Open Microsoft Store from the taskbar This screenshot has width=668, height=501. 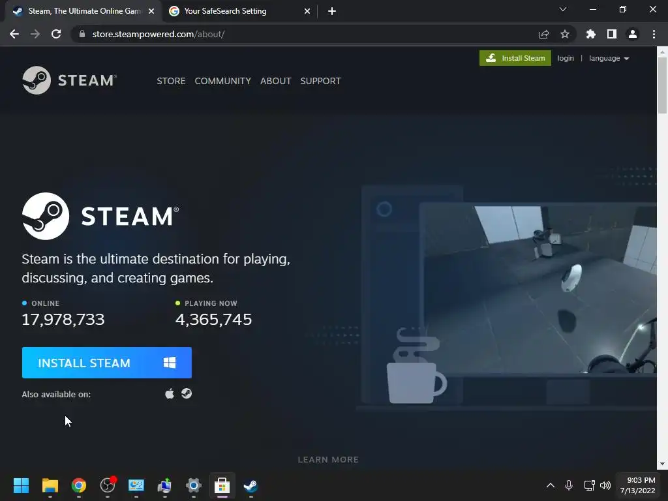(222, 485)
